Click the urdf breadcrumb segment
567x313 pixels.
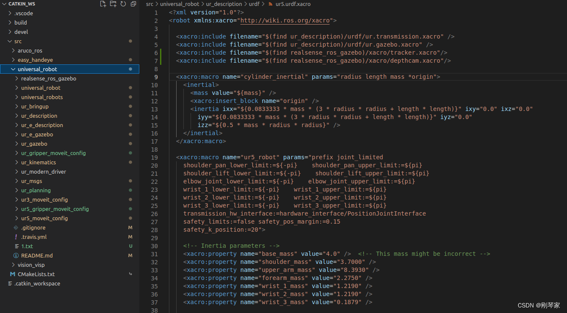254,4
